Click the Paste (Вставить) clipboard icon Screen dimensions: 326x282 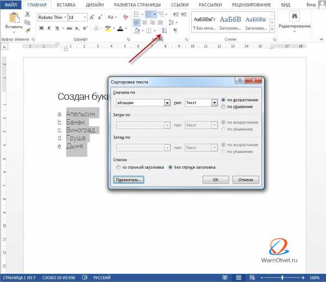click(14, 17)
